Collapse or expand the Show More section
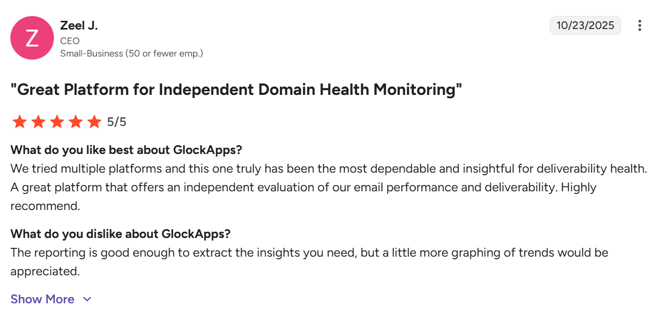This screenshot has height=323, width=659. [43, 299]
